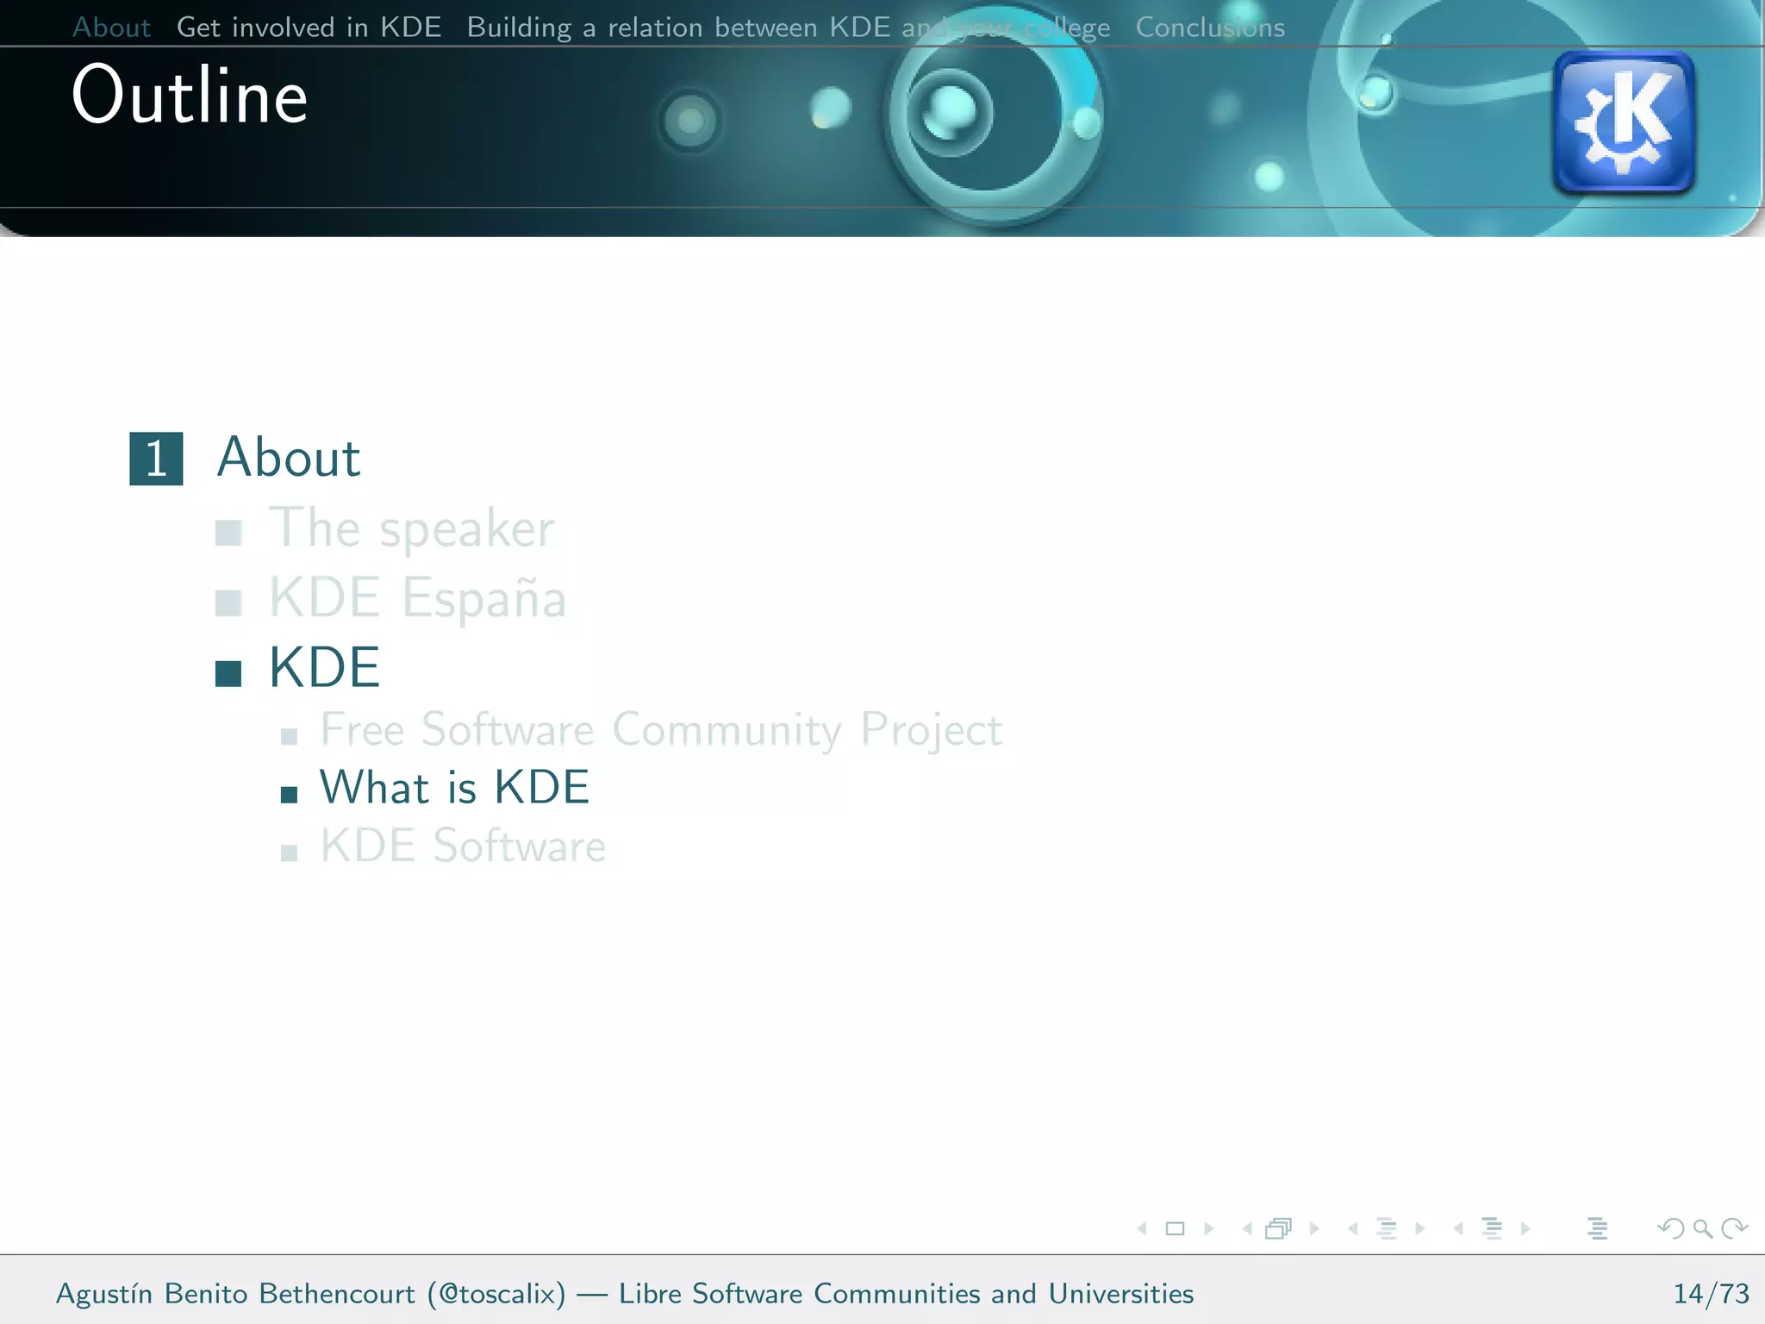1765x1324 pixels.
Task: Open KDE Software outline entry
Action: 463,846
